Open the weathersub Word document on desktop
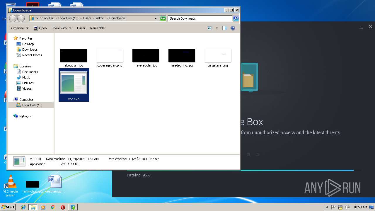Viewport: 375px width, 211px height. 55,184
